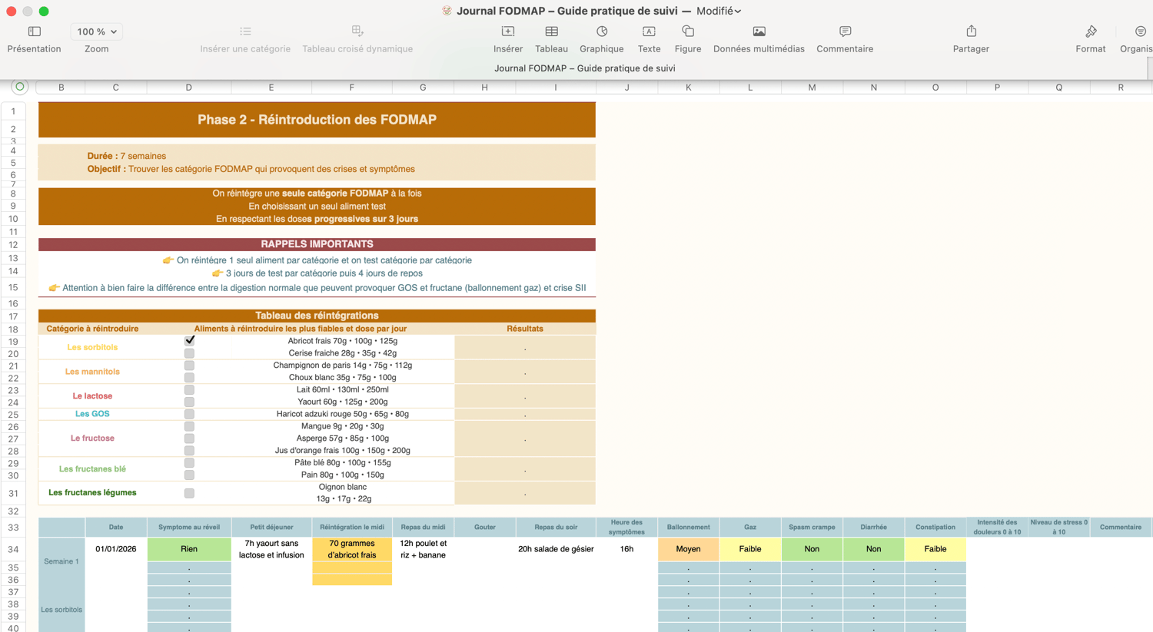Check the Pain 80g checkbox
This screenshot has width=1153, height=632.
coord(189,475)
